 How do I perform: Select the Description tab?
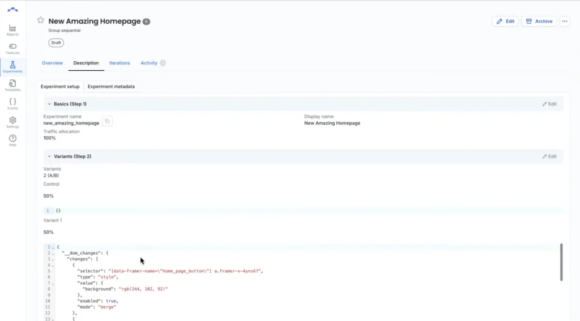(x=86, y=63)
